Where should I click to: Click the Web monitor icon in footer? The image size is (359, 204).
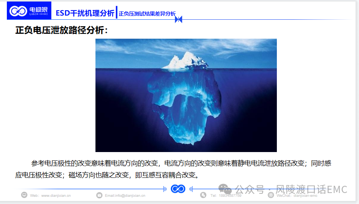[24, 195]
